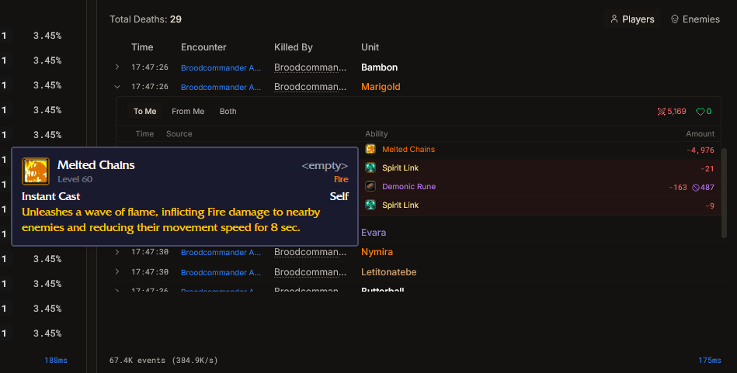Click the 188ms timing in left panel

(56, 361)
